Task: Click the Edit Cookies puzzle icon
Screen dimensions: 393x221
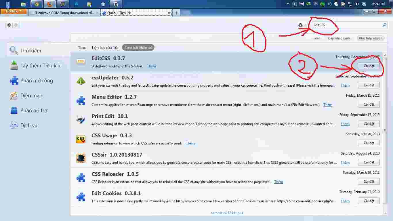Action: tap(81, 197)
